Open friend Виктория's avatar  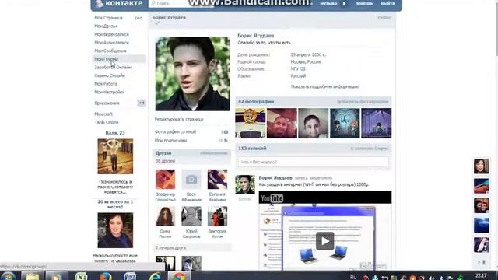217,216
